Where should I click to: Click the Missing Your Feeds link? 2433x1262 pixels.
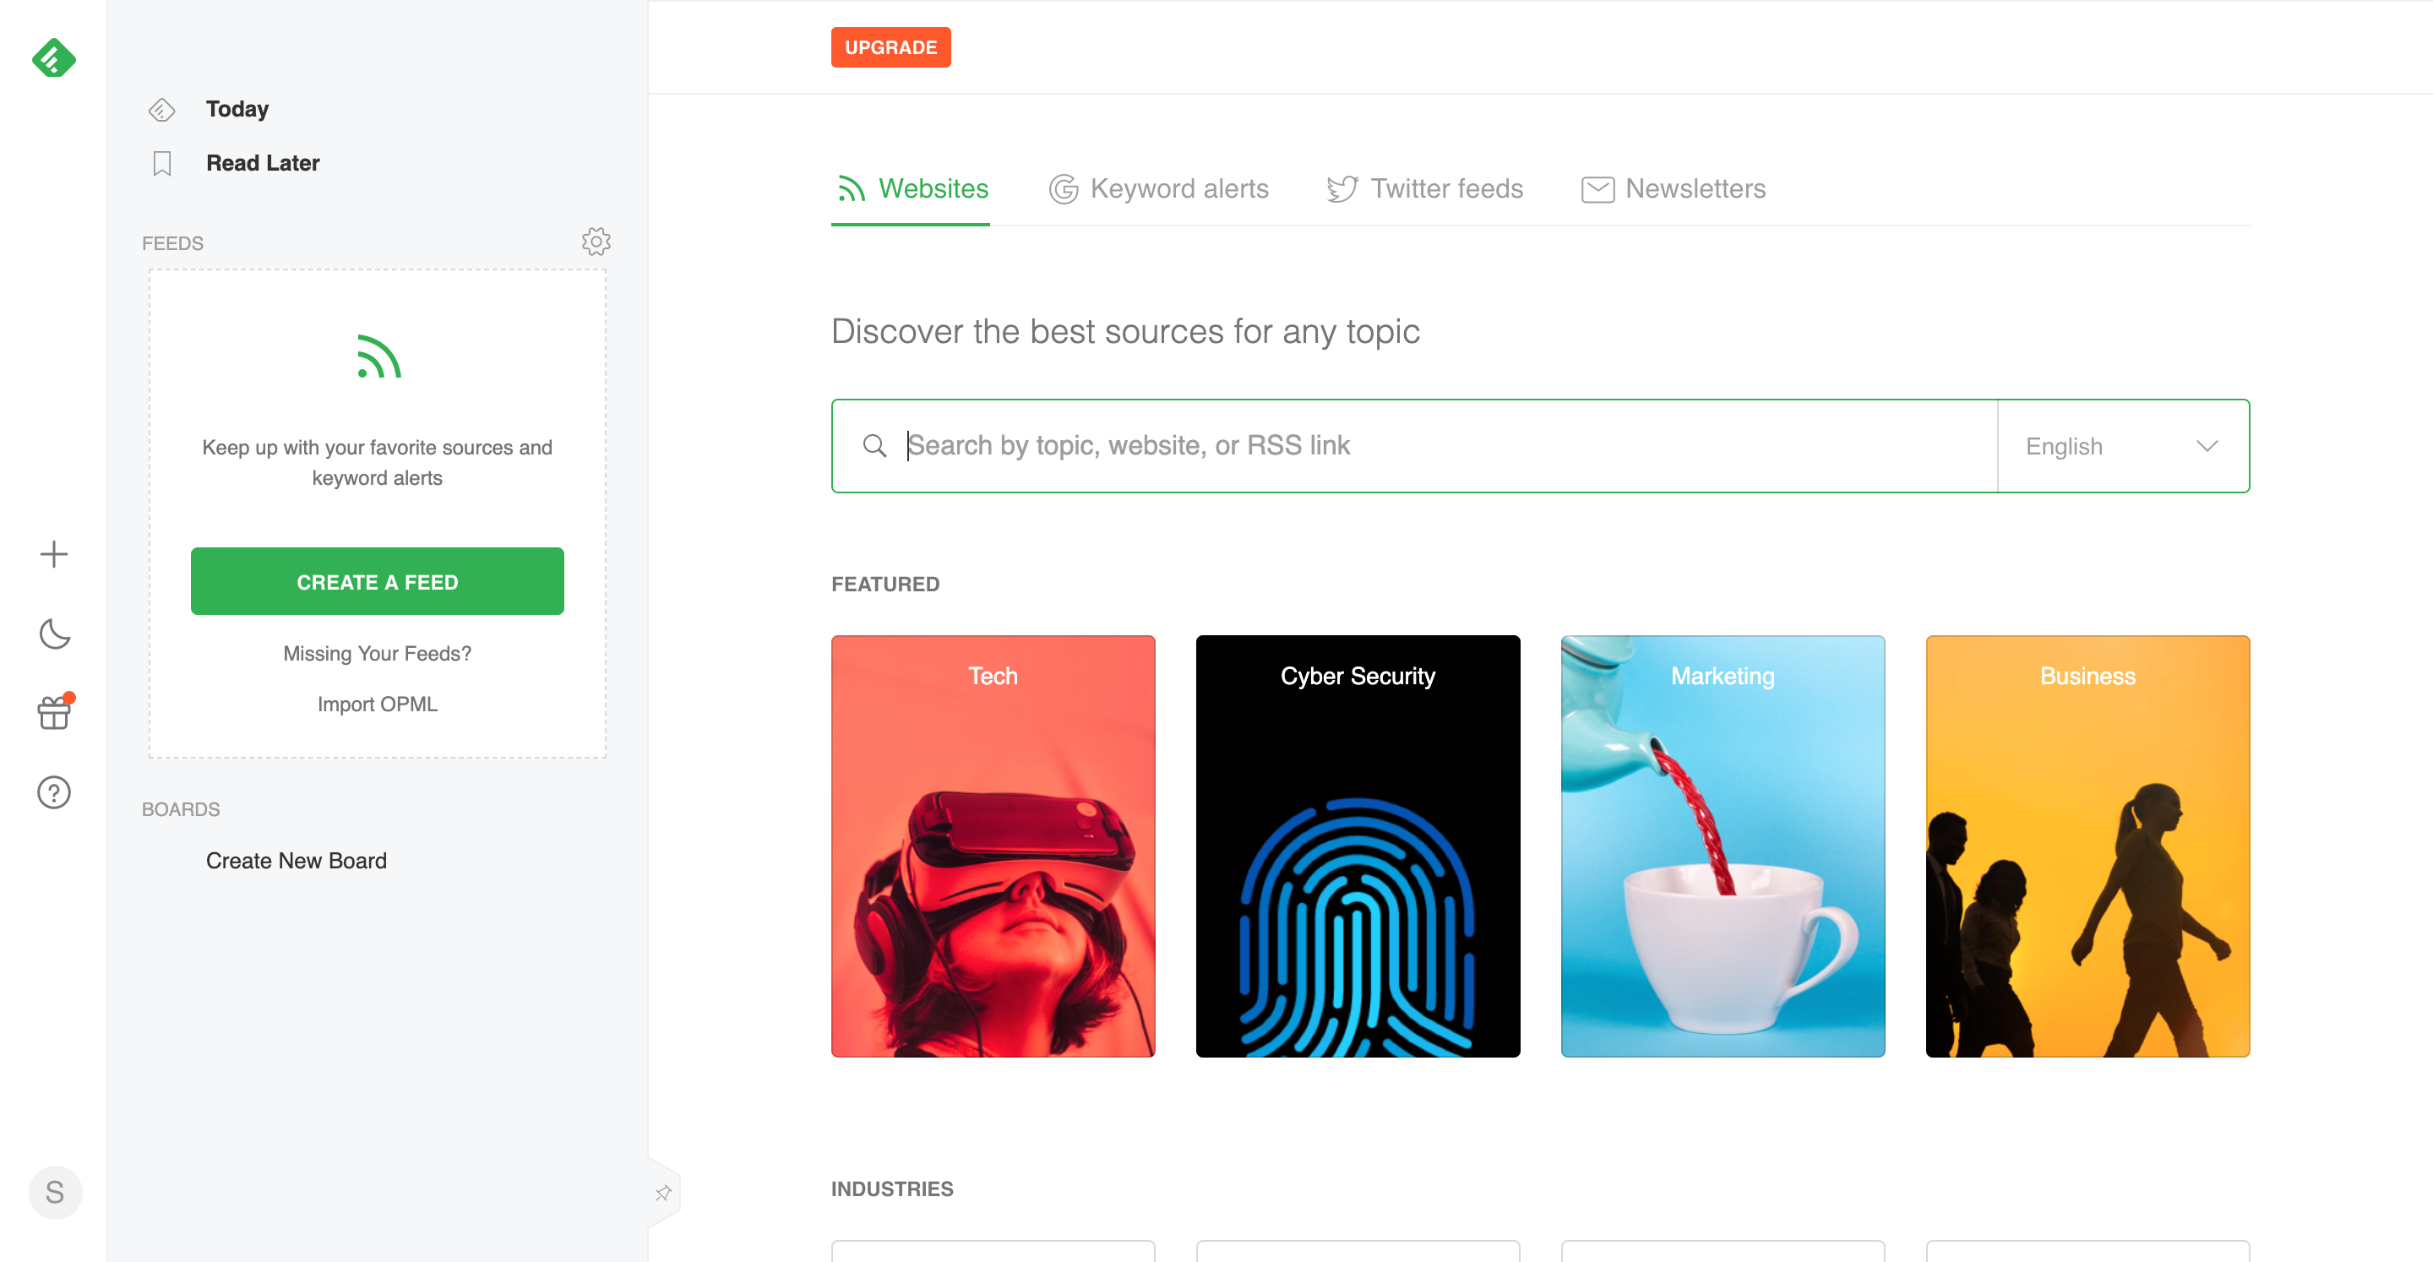coord(377,654)
